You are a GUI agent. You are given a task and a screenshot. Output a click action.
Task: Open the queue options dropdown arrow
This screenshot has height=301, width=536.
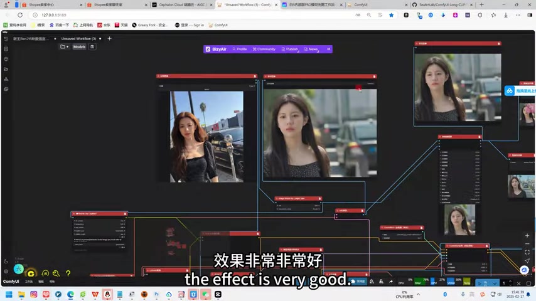[x=495, y=283]
